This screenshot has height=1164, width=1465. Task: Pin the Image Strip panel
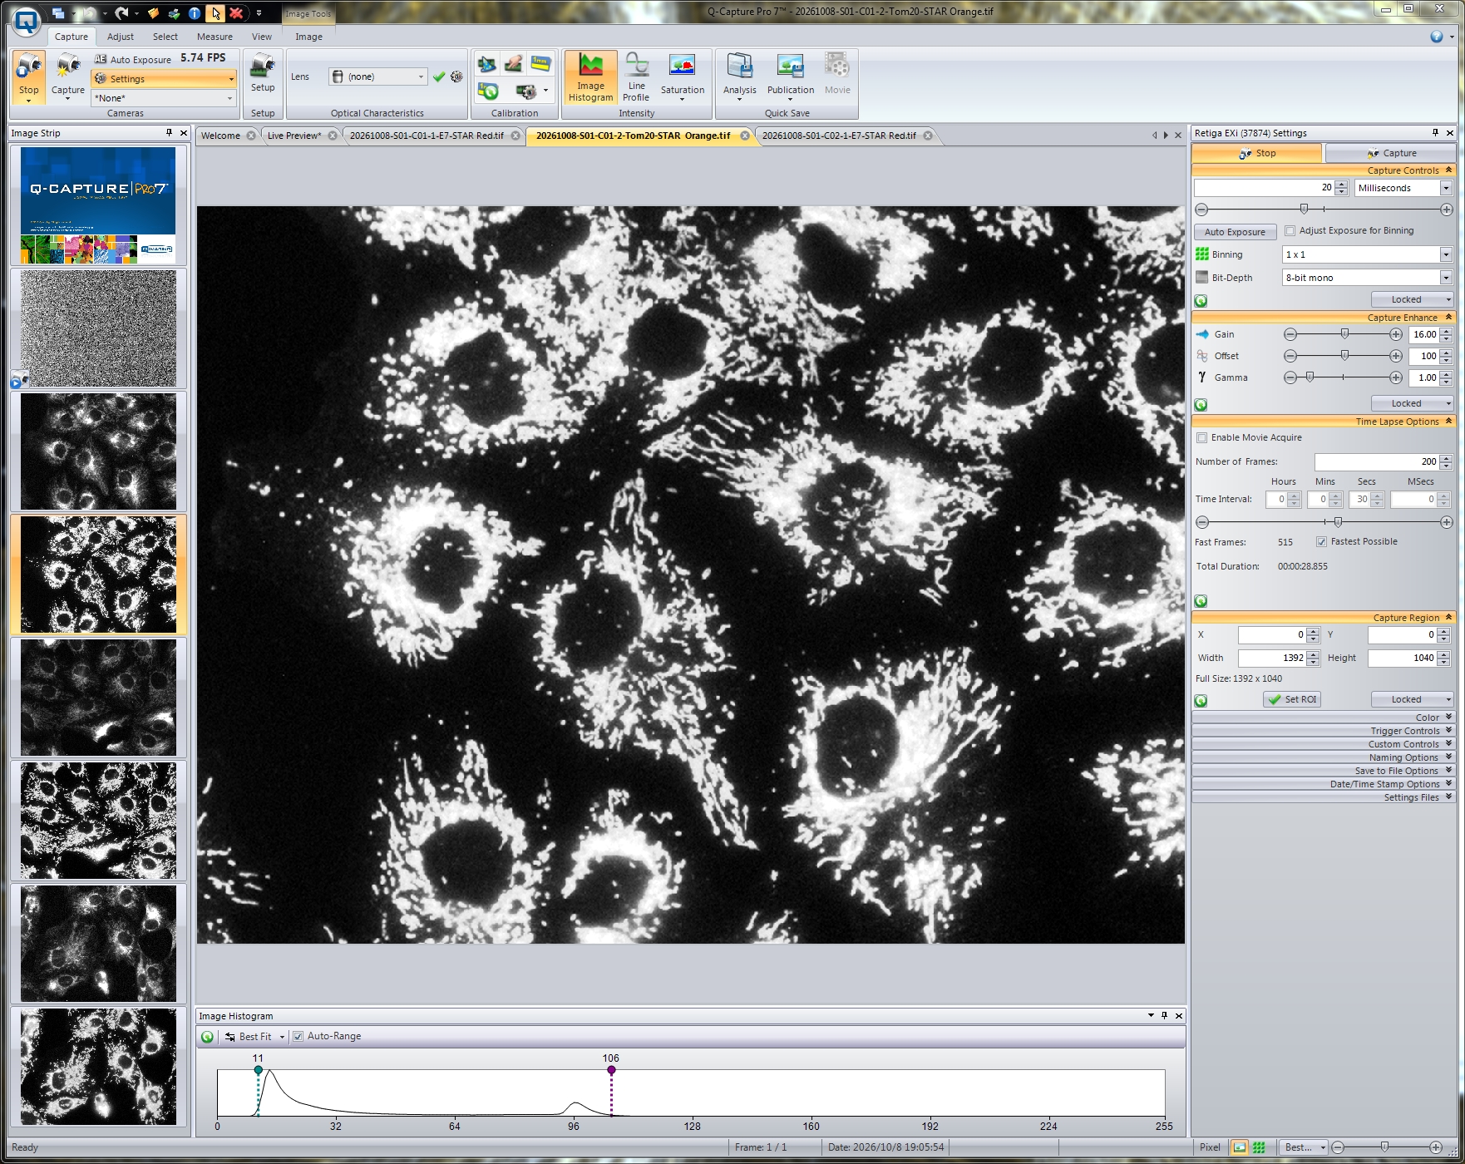[x=169, y=133]
